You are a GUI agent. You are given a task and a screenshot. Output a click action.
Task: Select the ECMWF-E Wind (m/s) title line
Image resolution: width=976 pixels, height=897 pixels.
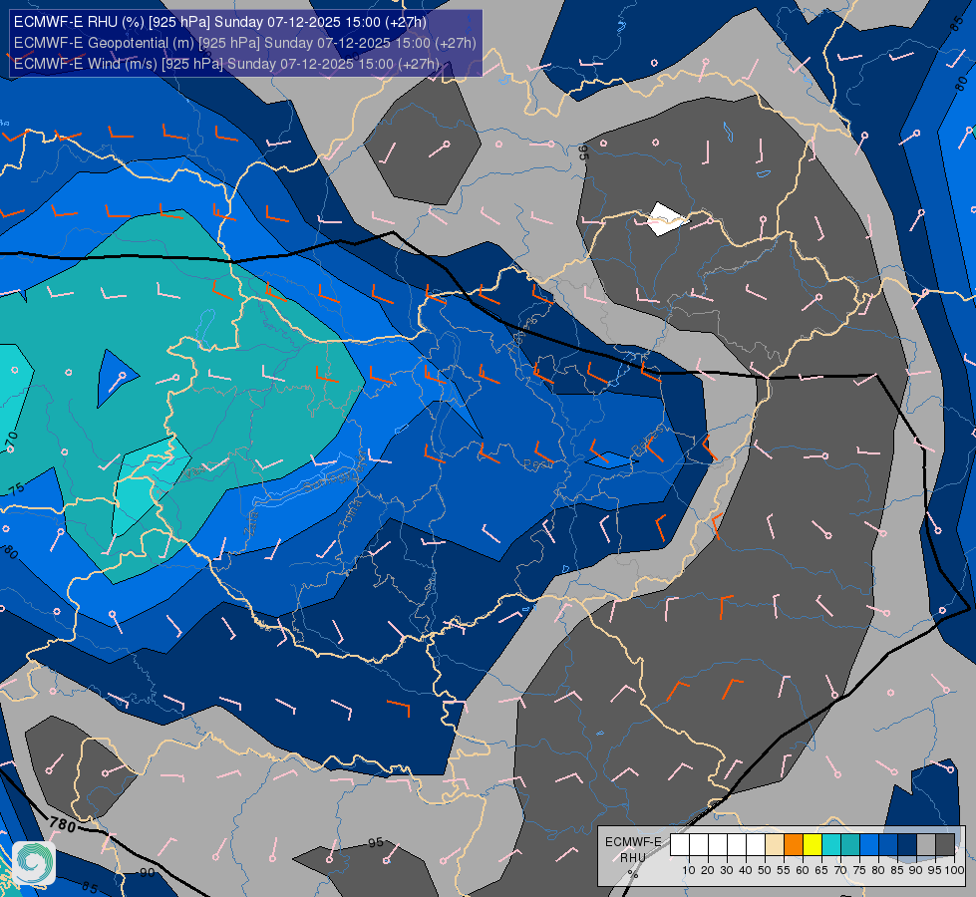(226, 64)
